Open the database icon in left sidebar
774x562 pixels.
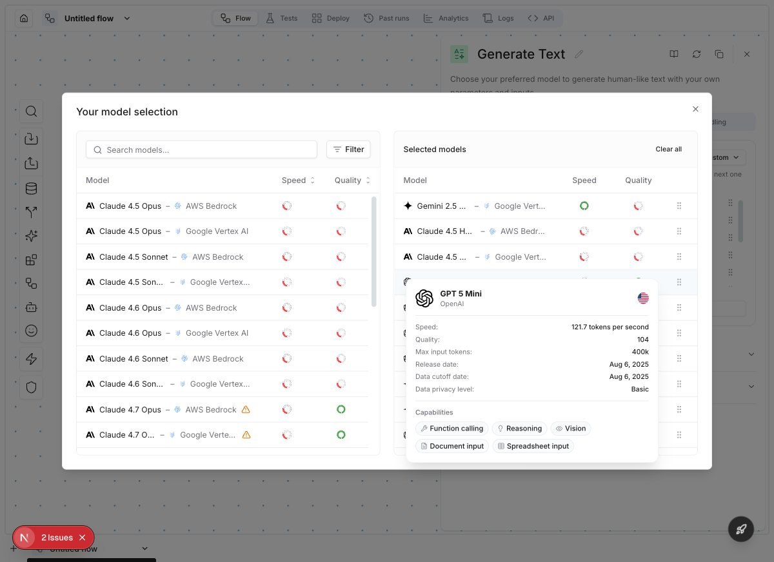pyautogui.click(x=31, y=189)
